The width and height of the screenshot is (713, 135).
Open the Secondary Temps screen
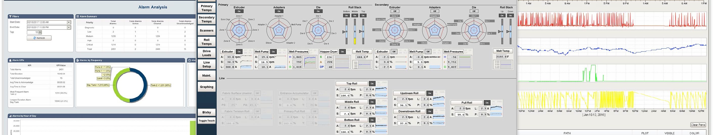[x=206, y=19]
